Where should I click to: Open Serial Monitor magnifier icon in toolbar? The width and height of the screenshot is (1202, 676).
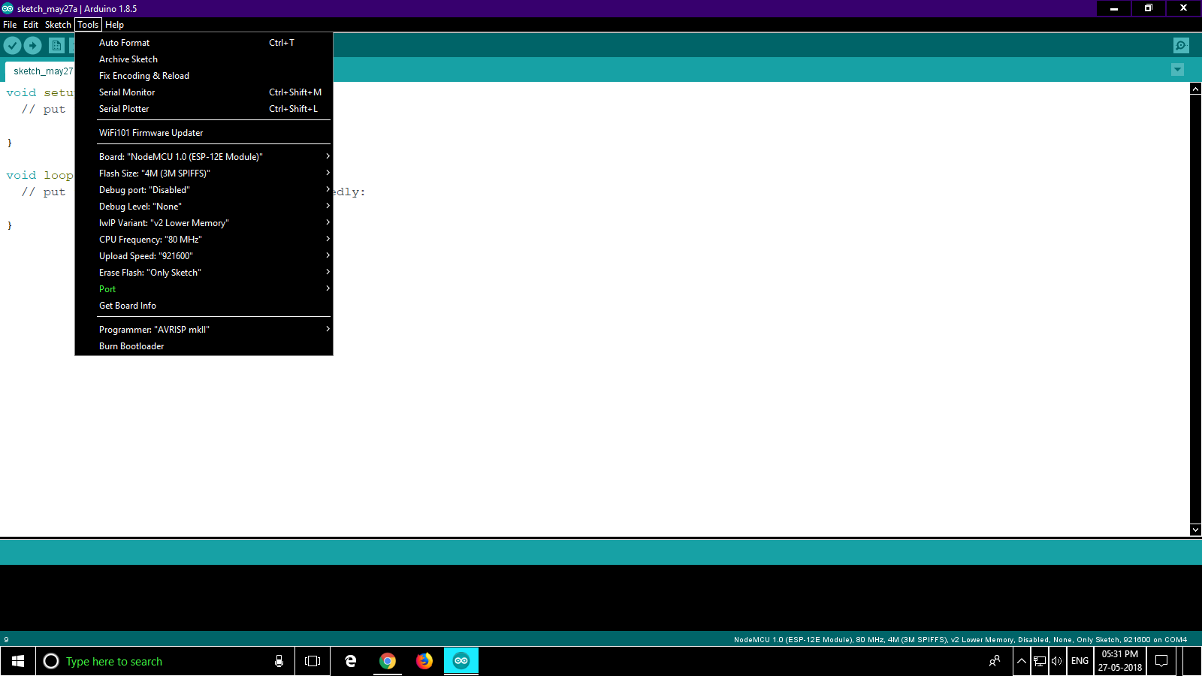click(x=1181, y=46)
